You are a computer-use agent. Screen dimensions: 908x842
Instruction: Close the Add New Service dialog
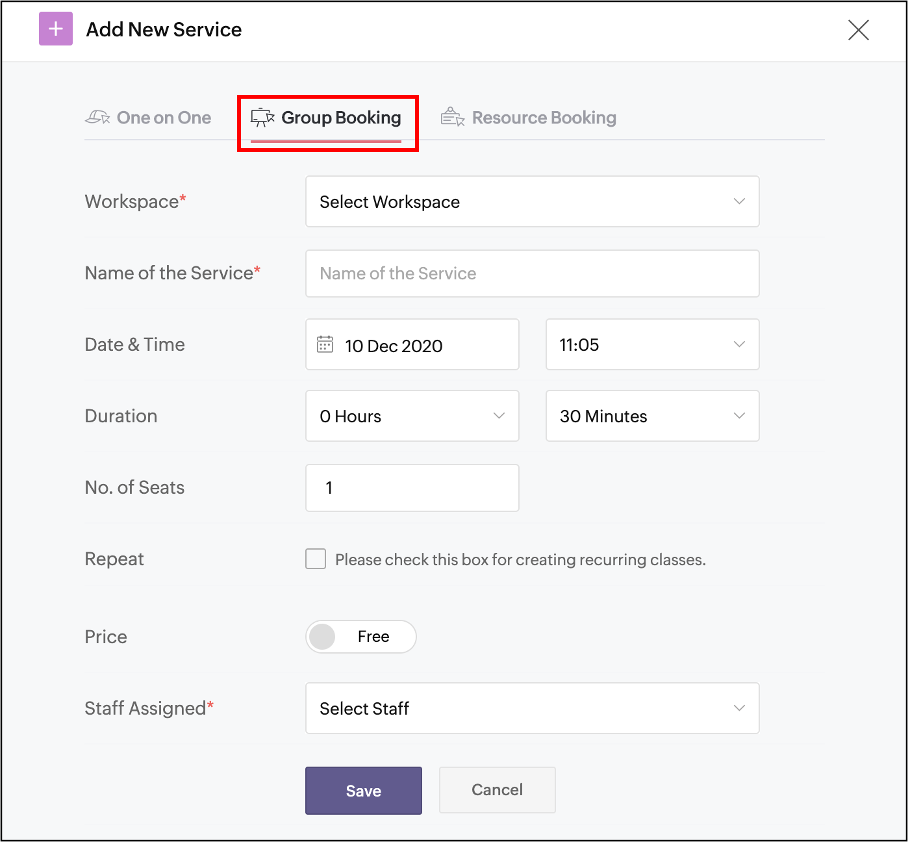click(858, 30)
